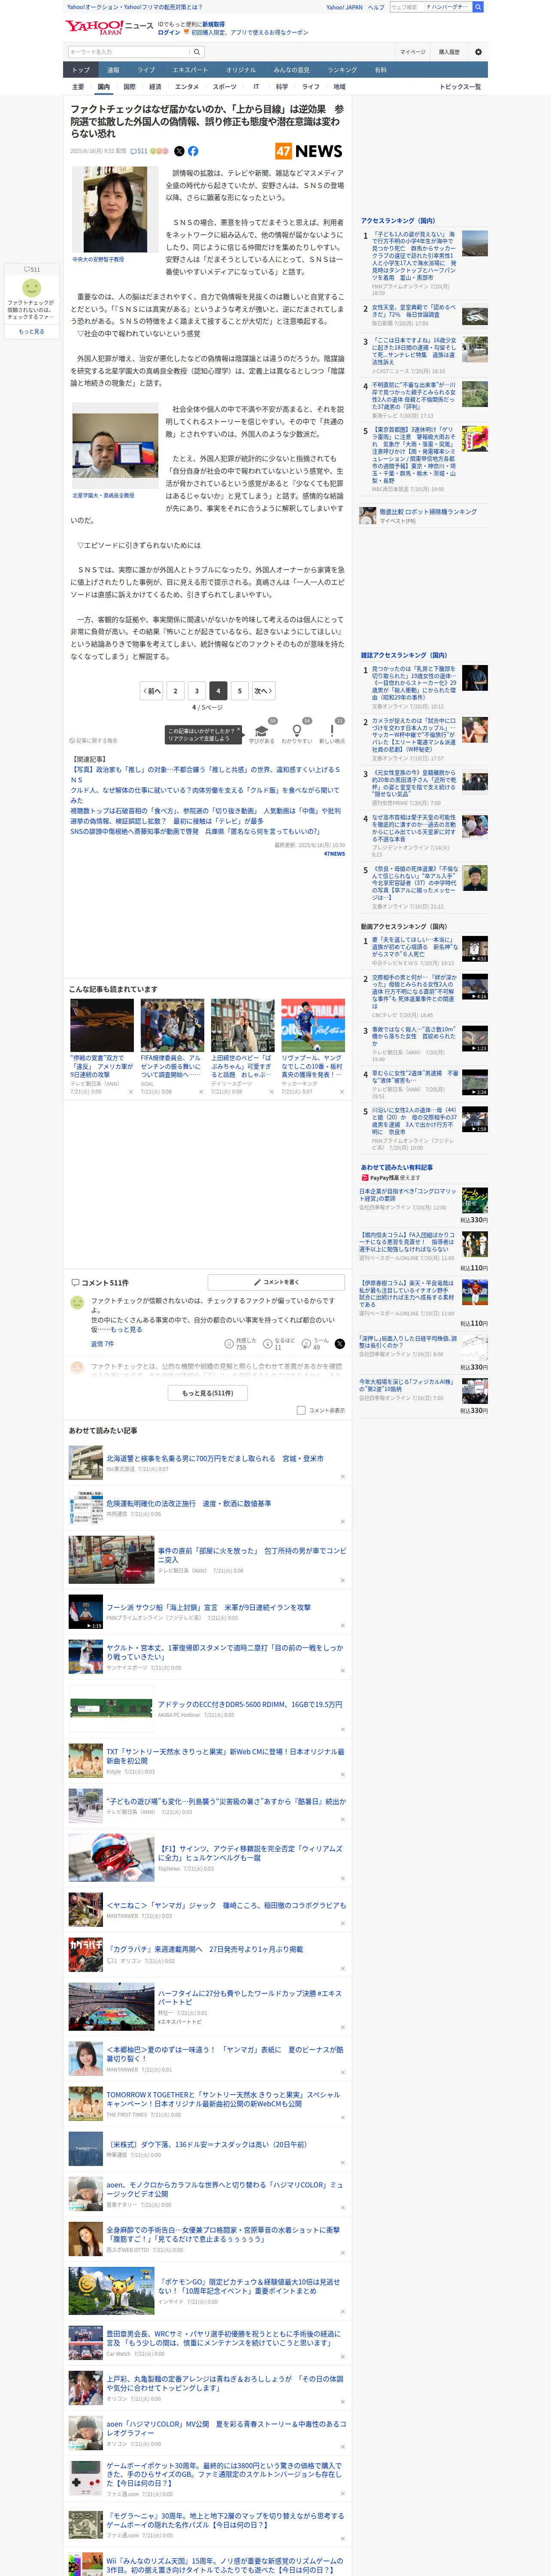Viewport: 551px width, 2576px height.
Task: Open the リヴァプール recommended article thumbnail
Action: tap(313, 1025)
